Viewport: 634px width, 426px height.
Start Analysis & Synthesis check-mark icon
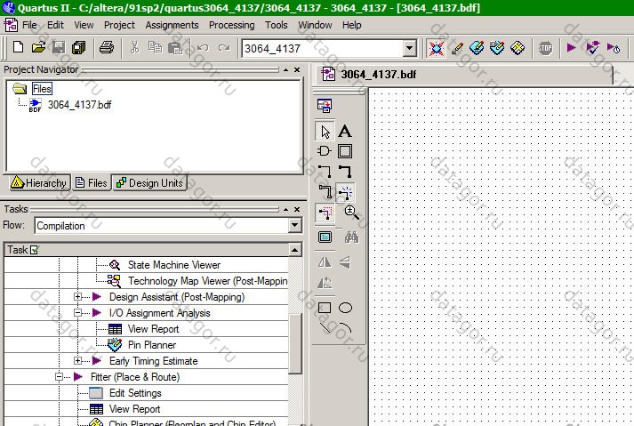592,48
